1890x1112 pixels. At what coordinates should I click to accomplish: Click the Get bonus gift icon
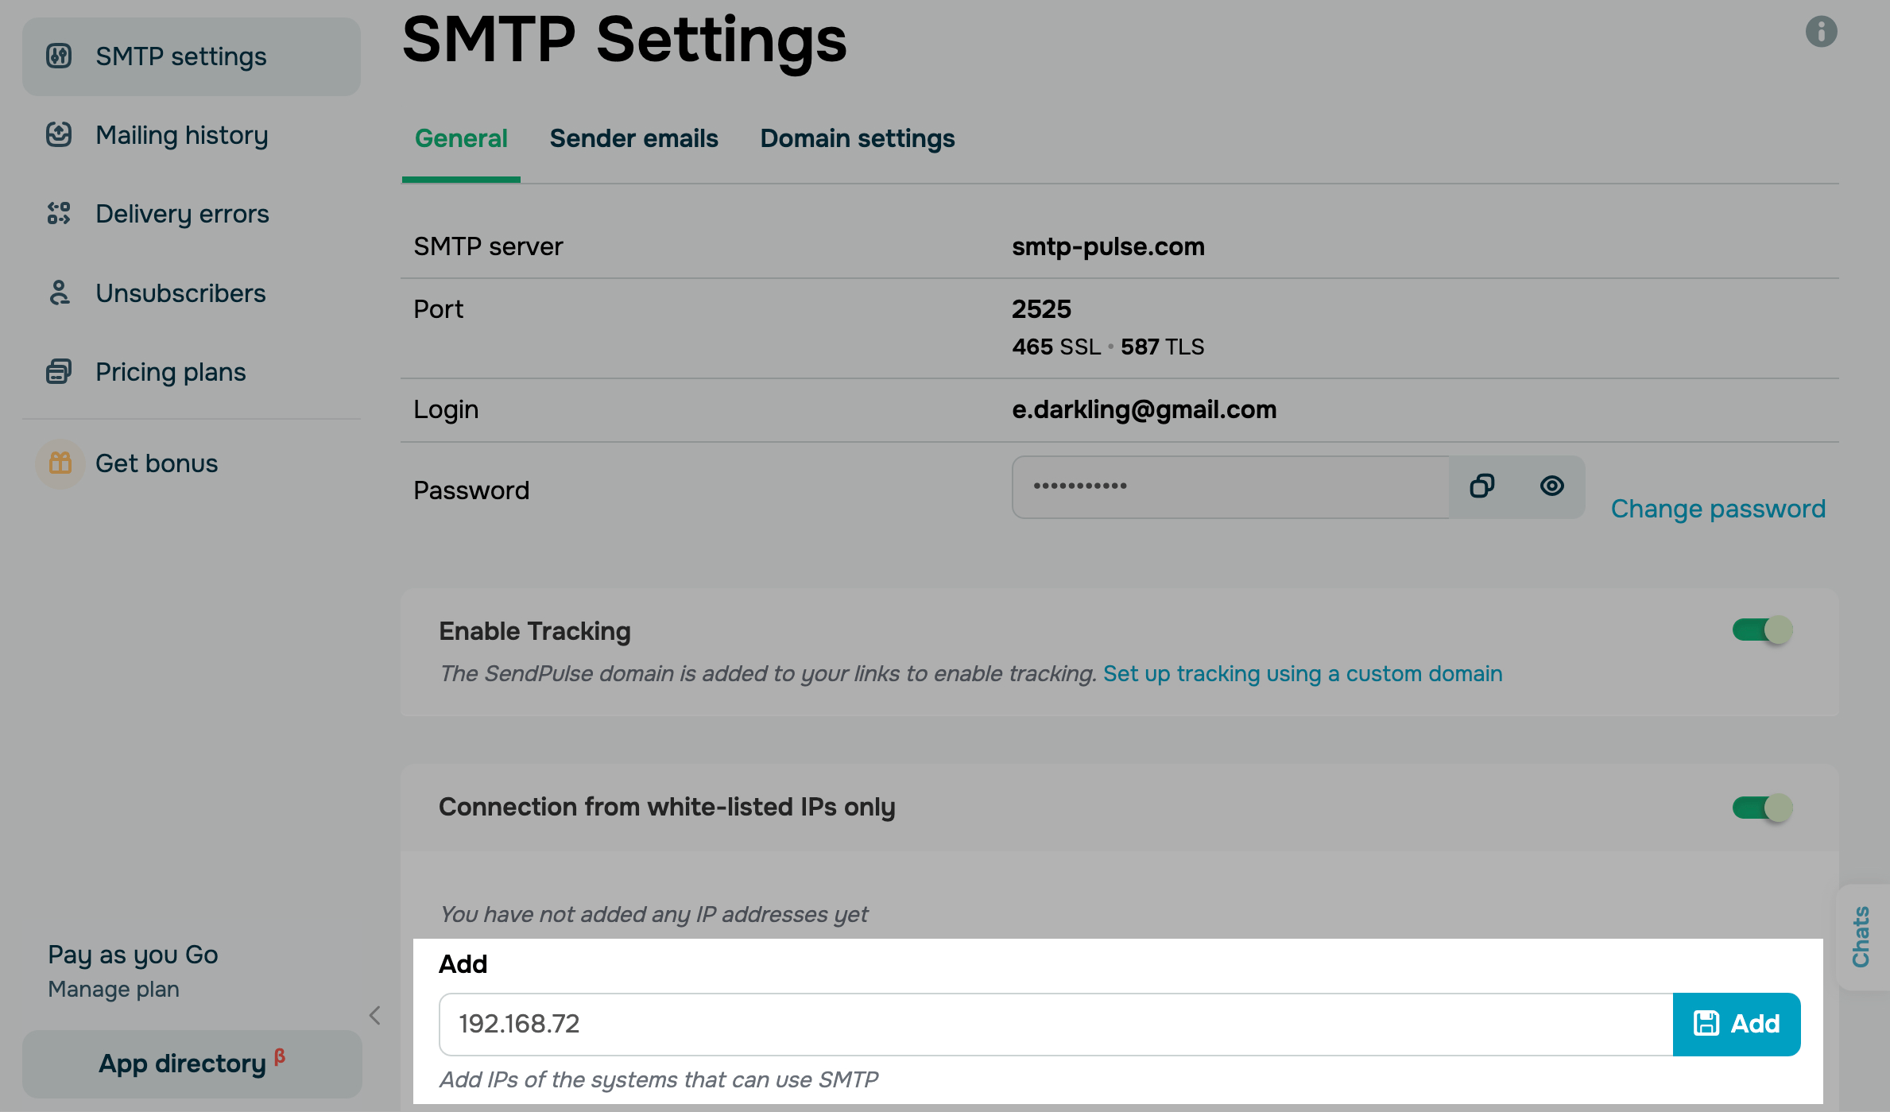click(60, 463)
